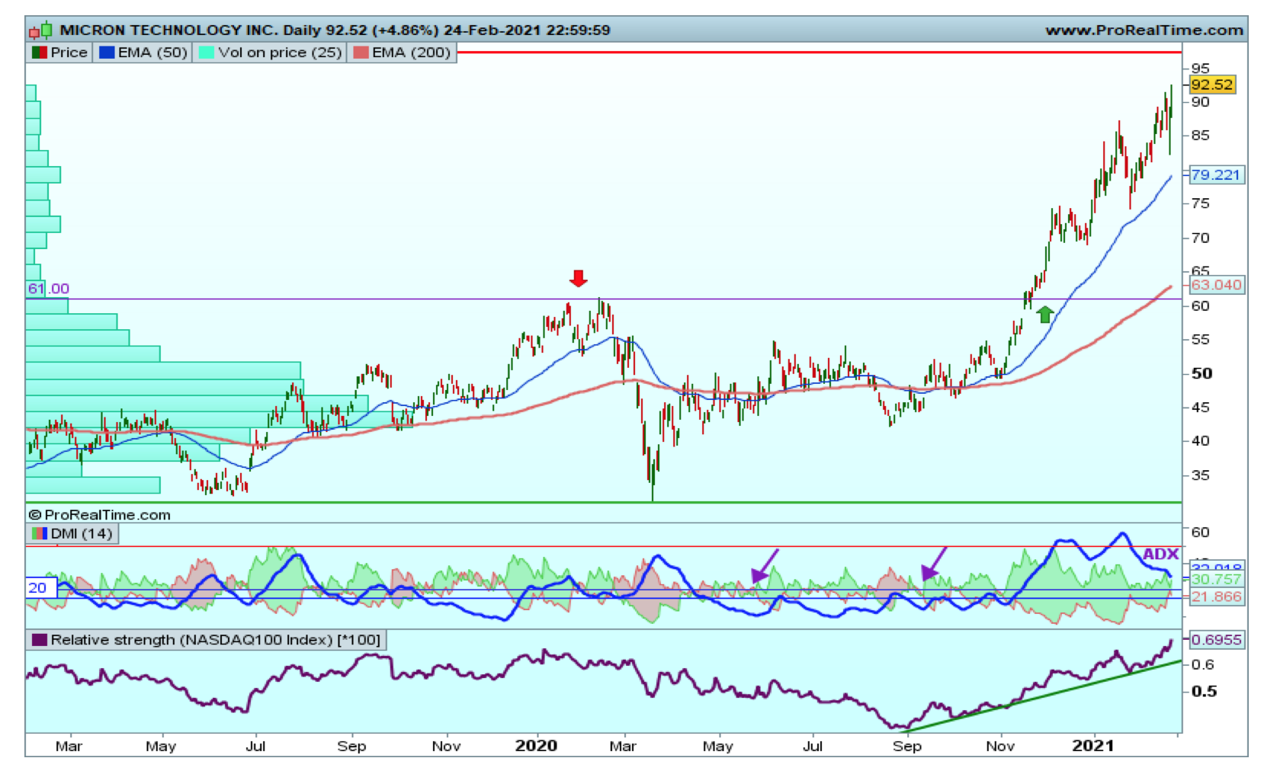
Task: Click the 0.6 relative strength axis label
Action: click(1202, 665)
